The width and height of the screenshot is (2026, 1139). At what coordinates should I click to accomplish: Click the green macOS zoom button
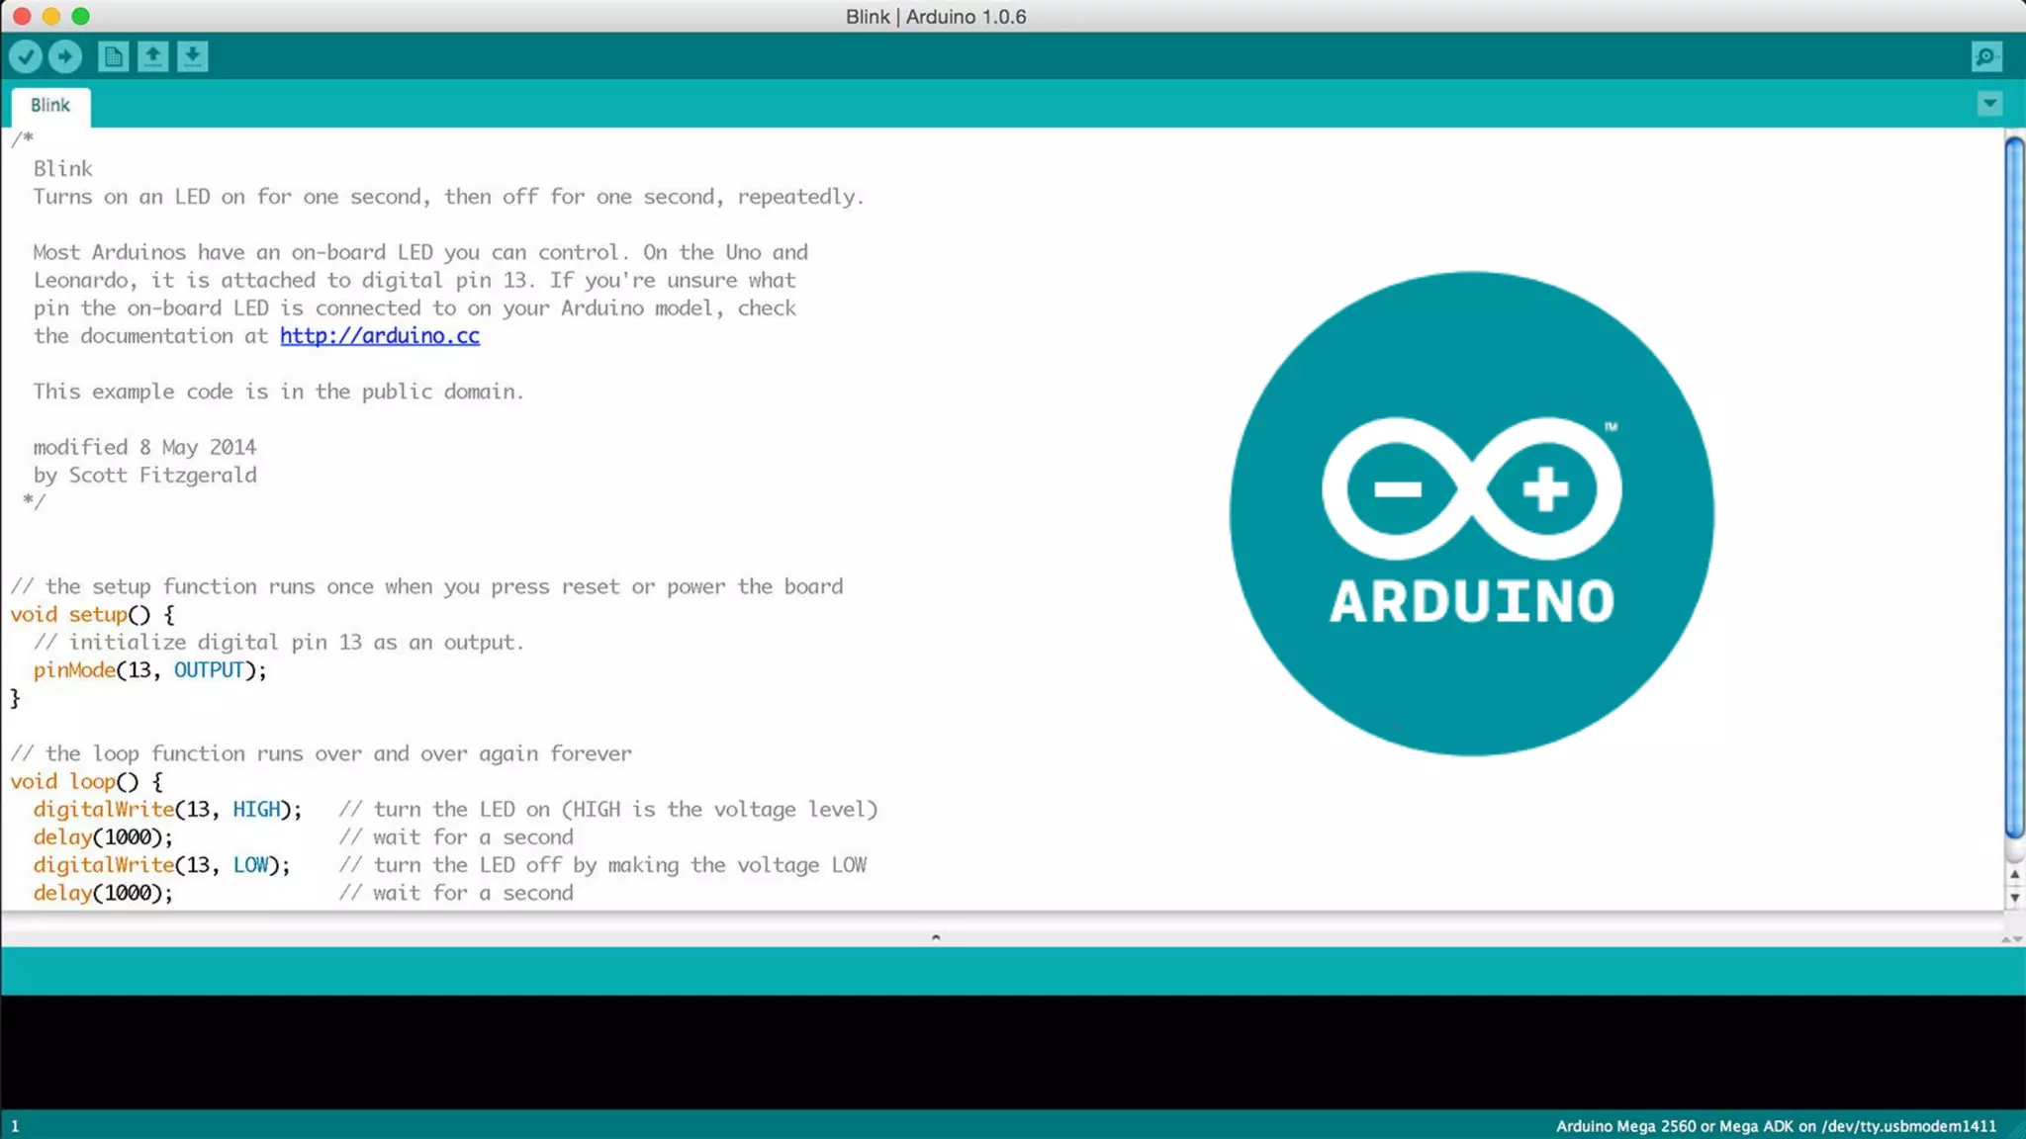point(81,16)
